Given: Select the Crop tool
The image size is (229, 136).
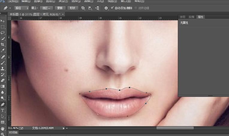Looking at the screenshot, I should 3,44.
